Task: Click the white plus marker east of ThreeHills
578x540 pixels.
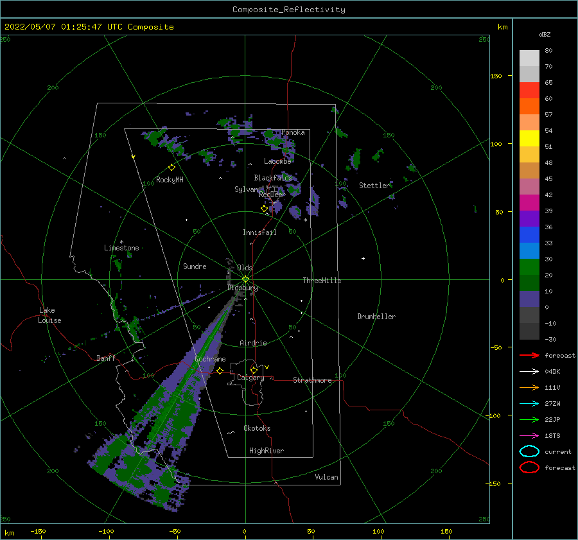Action: (363, 258)
